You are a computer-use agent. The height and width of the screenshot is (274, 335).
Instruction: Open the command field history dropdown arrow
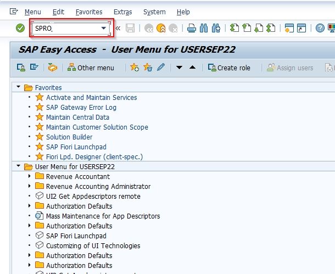(x=104, y=28)
